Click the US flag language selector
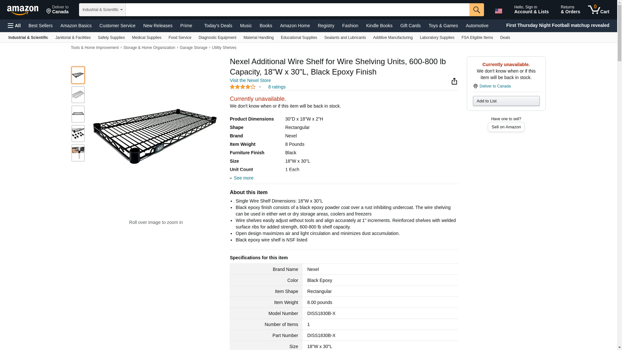The width and height of the screenshot is (622, 350). 498,11
